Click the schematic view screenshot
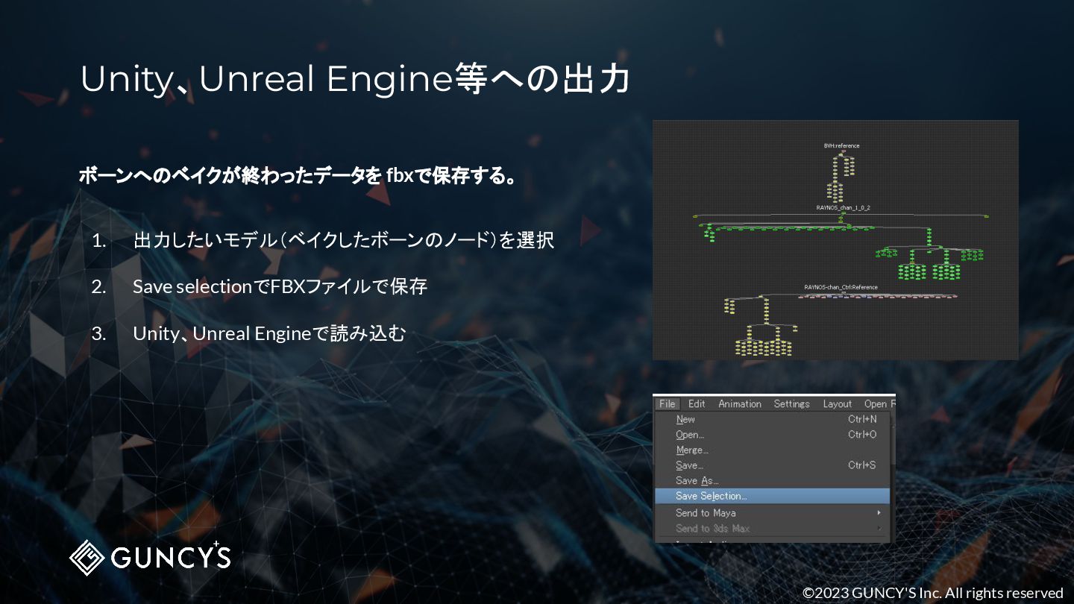This screenshot has height=604, width=1074. [x=835, y=240]
